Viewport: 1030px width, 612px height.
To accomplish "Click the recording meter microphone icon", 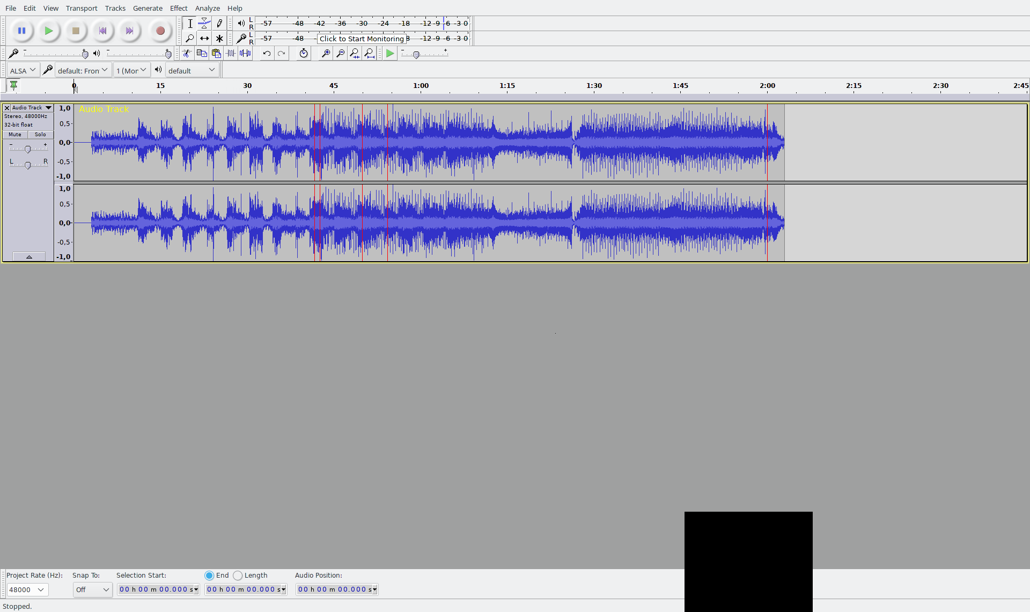I will [241, 38].
